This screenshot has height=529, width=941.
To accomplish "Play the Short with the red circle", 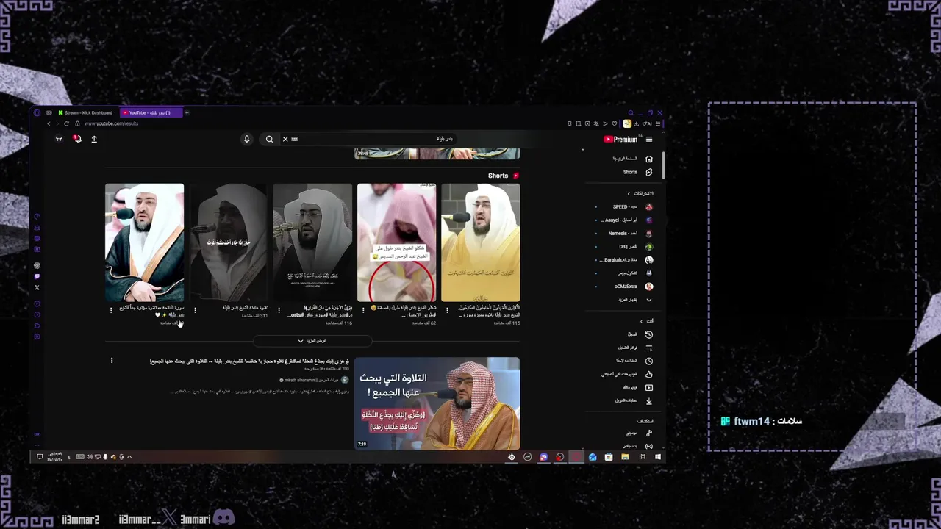I will [396, 242].
